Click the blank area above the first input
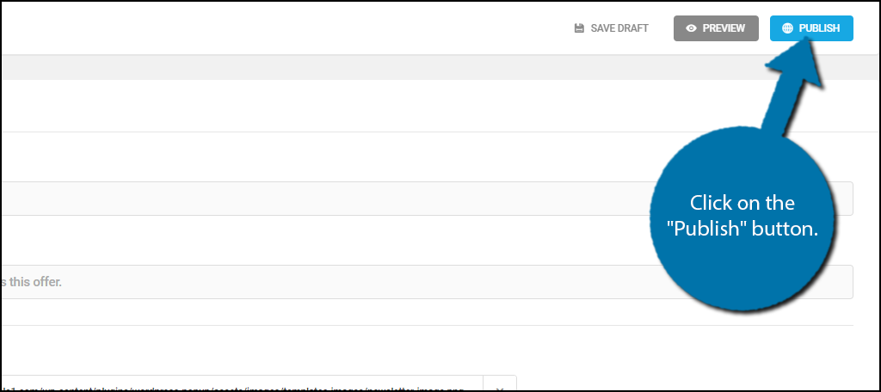Viewport: 881px width, 392px height. click(337, 157)
